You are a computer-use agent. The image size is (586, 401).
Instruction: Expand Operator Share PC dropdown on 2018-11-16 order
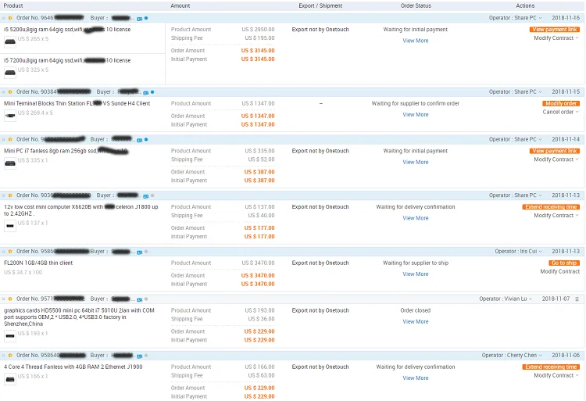tap(540, 17)
